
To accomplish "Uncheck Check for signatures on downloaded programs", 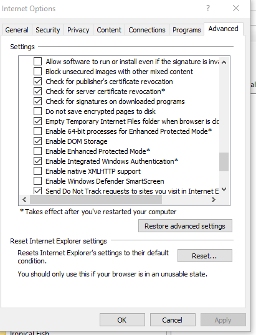I will pyautogui.click(x=38, y=101).
